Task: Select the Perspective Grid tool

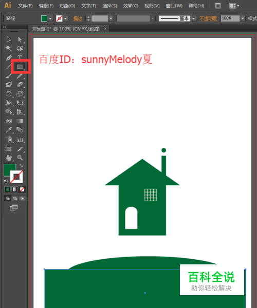Action: pos(20,111)
